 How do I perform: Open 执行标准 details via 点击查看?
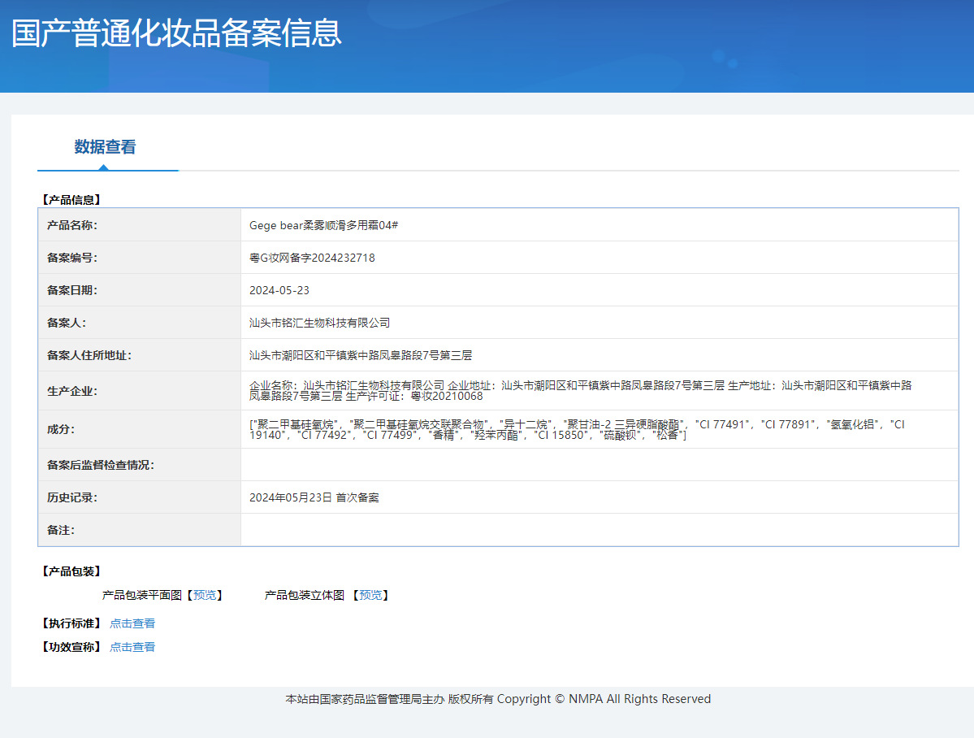click(132, 623)
